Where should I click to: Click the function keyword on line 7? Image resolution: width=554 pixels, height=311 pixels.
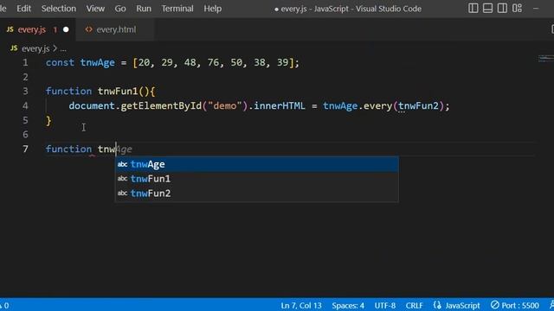click(x=69, y=149)
